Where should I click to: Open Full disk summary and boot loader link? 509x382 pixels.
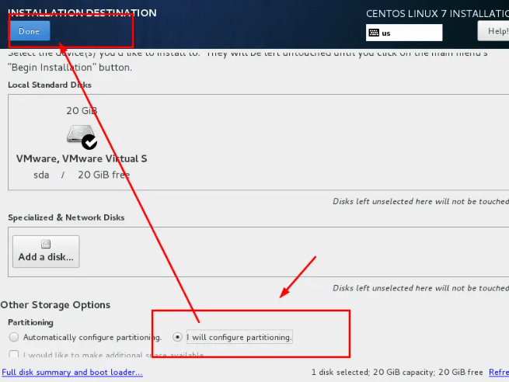(x=72, y=372)
